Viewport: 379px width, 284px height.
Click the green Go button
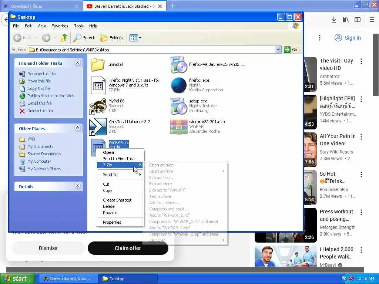pyautogui.click(x=291, y=50)
